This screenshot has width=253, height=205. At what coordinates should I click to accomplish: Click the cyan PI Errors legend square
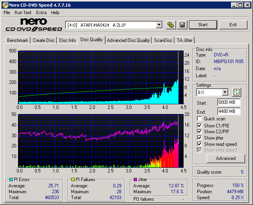tap(11, 180)
